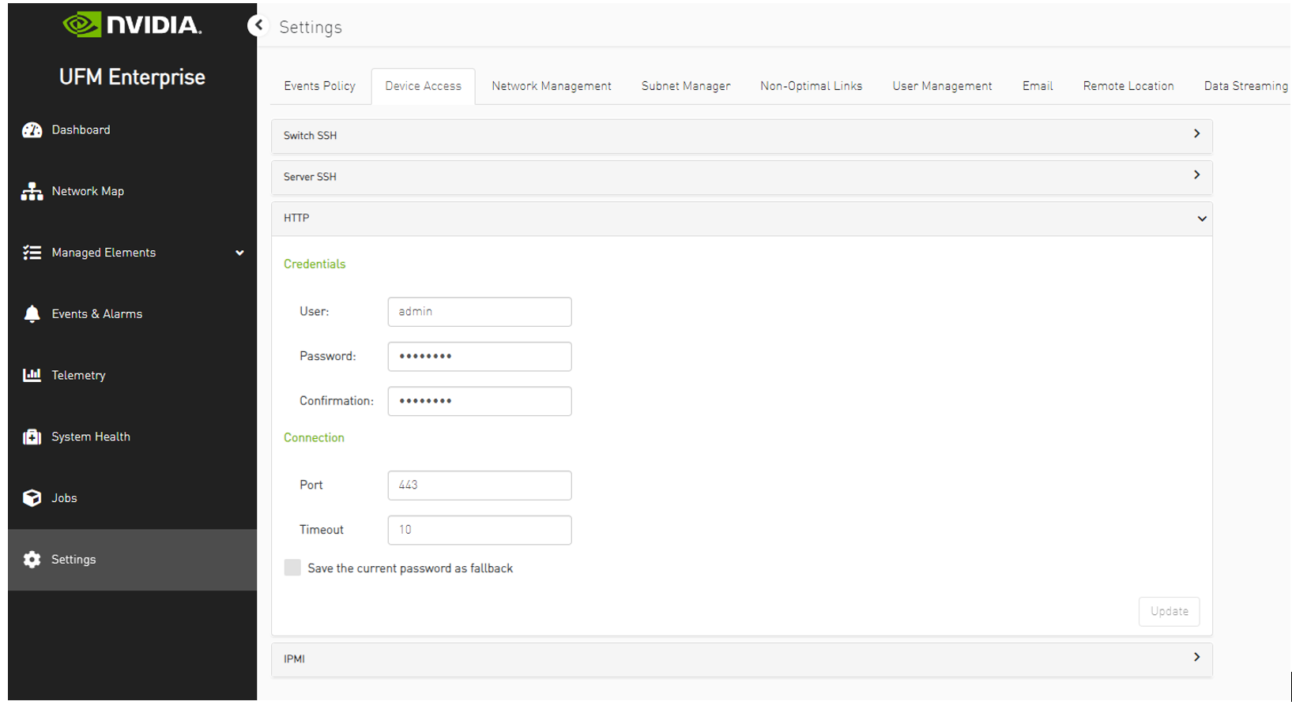Click the Jobs box icon

point(32,498)
